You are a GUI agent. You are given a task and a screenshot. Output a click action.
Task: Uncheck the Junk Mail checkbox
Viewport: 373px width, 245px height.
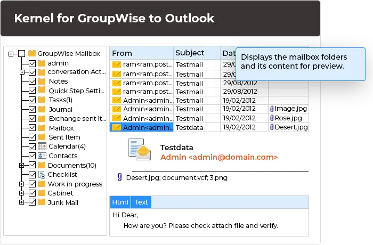(x=33, y=202)
